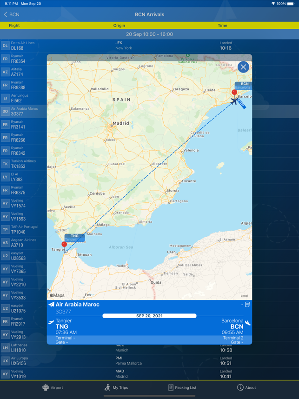This screenshot has height=399, width=299.
Task: Select the red pin at Barcelona
Action: [x=234, y=92]
